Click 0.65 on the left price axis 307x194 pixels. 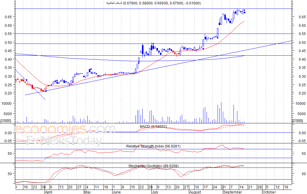pyautogui.click(x=9, y=17)
